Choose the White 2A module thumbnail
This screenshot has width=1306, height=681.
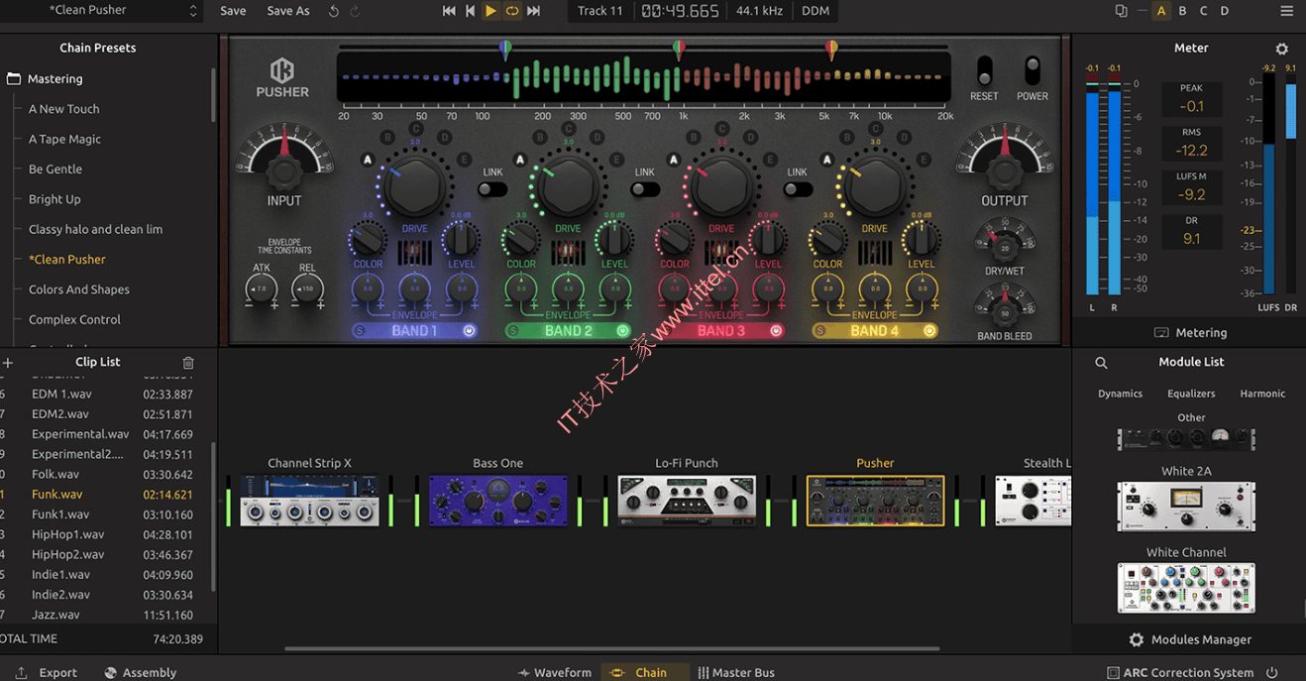click(1186, 507)
